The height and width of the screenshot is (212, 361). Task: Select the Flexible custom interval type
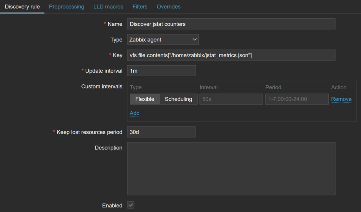pyautogui.click(x=145, y=99)
